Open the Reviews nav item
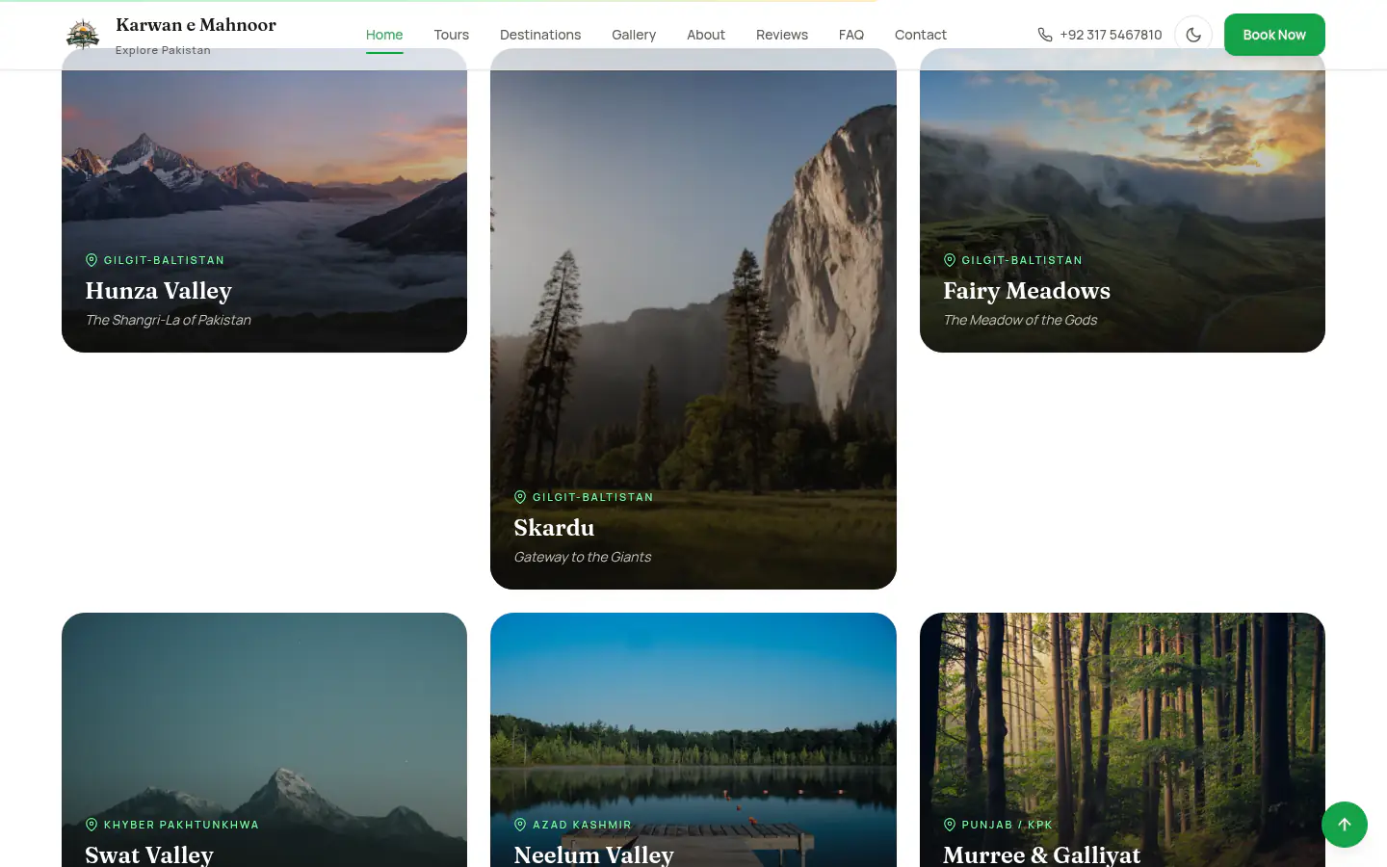The width and height of the screenshot is (1387, 867). coord(782,35)
